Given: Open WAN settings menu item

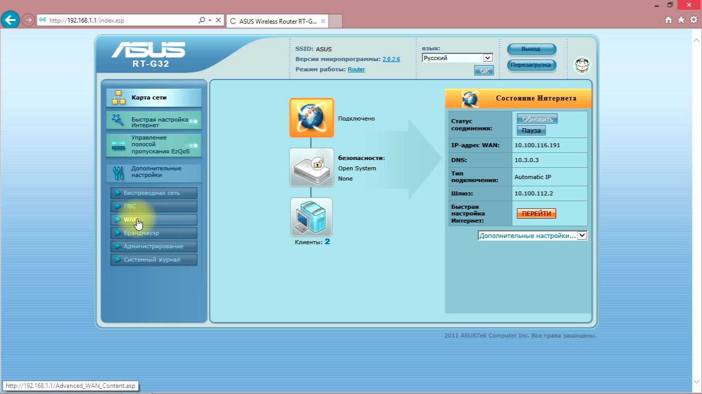Looking at the screenshot, I should [154, 220].
